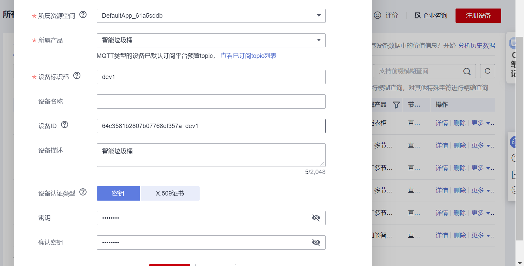Image resolution: width=524 pixels, height=266 pixels.
Task: Click the 评价 text link
Action: tap(392, 15)
